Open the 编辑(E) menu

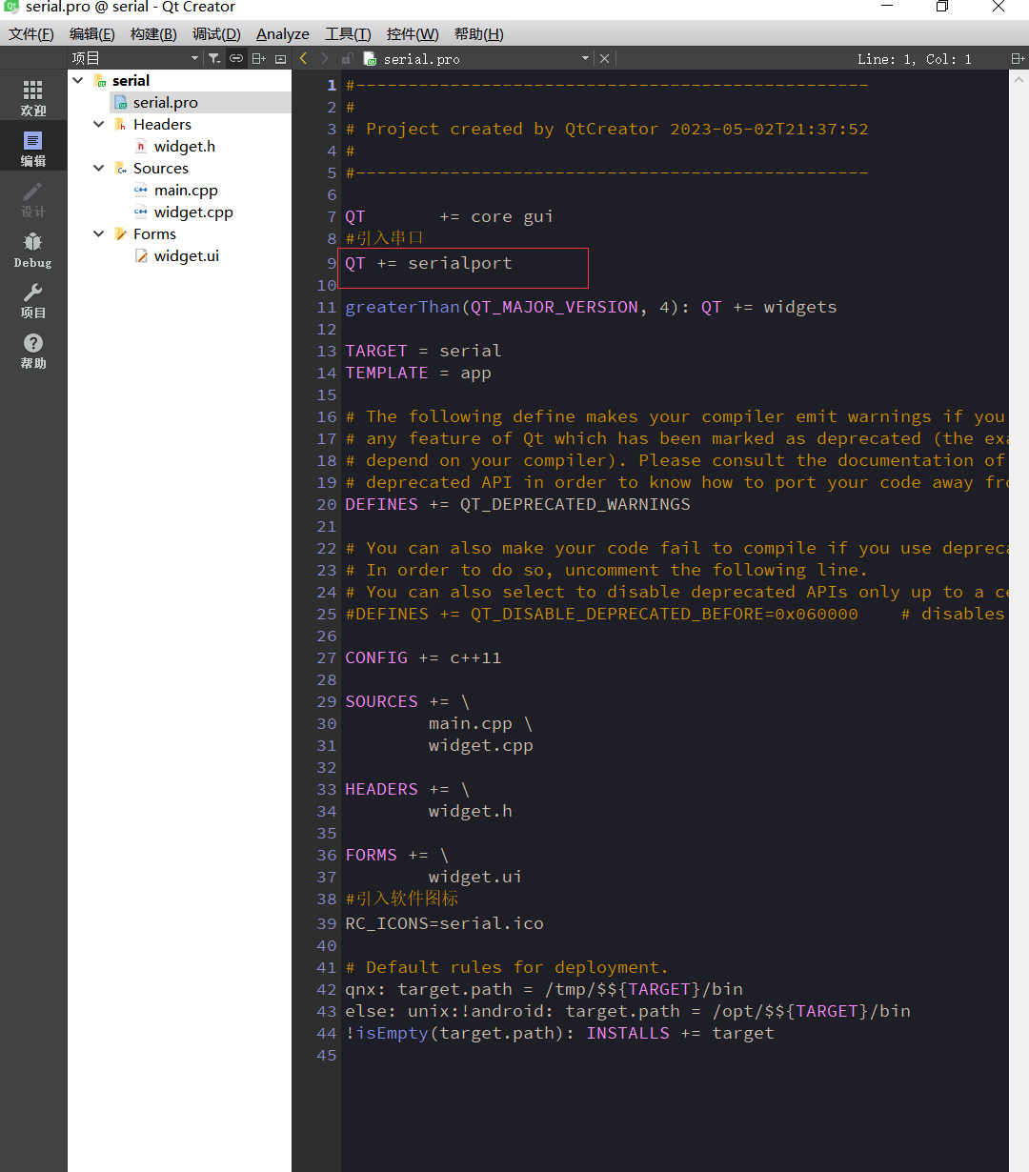coord(92,34)
